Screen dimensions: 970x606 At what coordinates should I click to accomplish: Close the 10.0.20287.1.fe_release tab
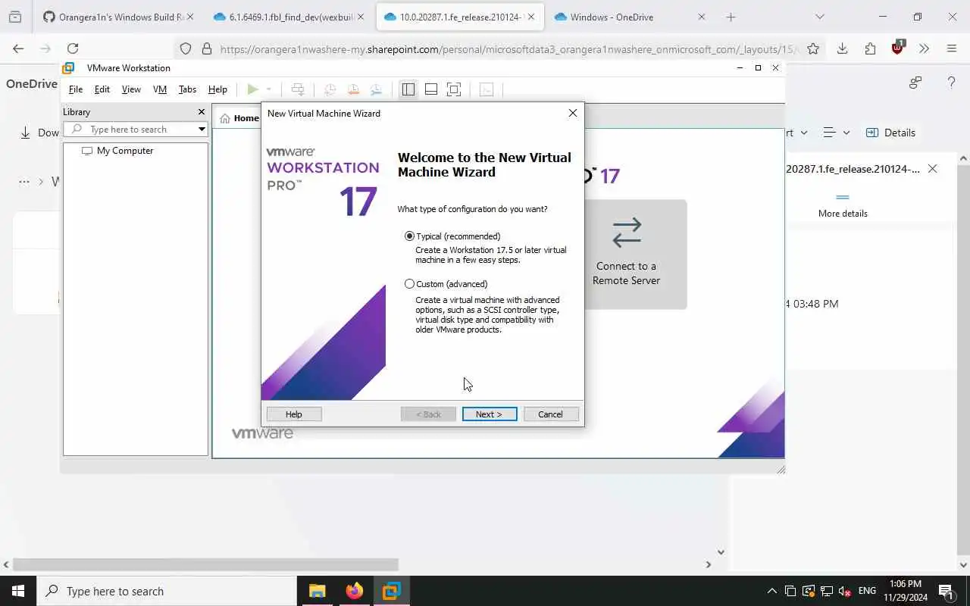click(530, 17)
